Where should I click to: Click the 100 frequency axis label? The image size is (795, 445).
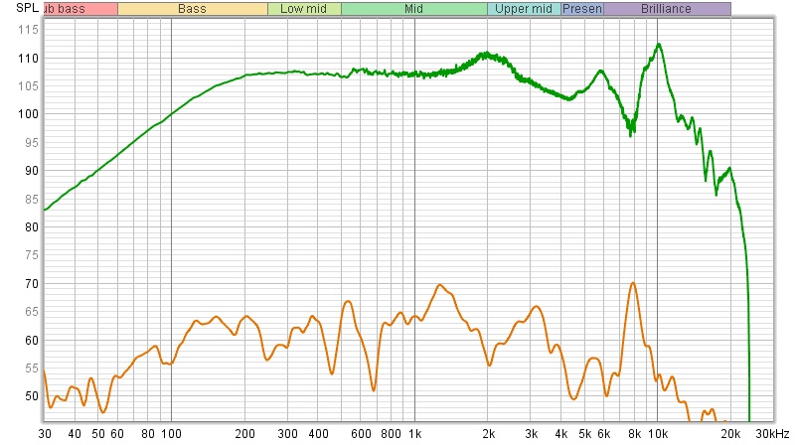tap(171, 434)
